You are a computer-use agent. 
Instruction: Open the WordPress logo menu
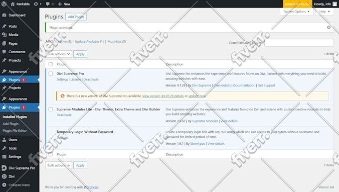click(x=4, y=4)
